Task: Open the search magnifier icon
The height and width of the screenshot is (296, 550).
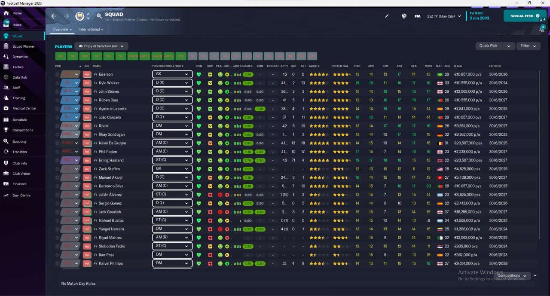Action: coord(99,16)
